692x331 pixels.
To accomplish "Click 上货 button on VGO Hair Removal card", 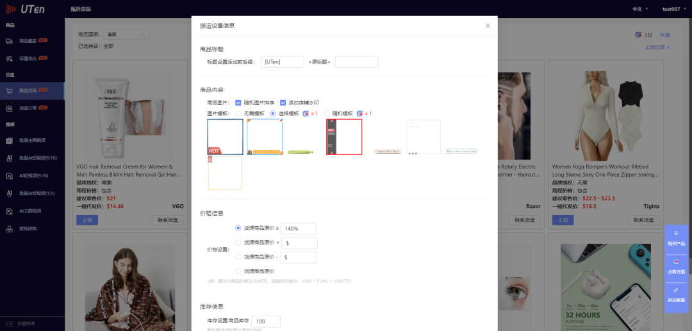I will 87,220.
